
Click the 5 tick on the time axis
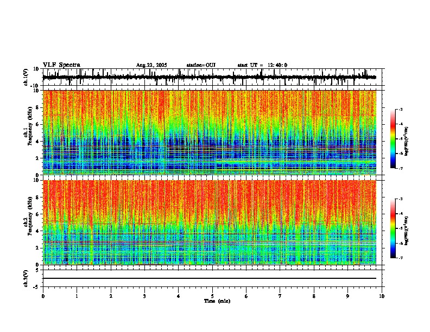tap(212, 296)
